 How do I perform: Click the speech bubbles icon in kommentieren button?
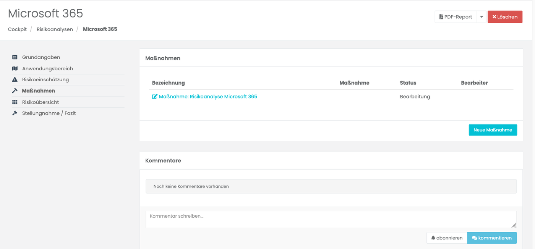475,238
